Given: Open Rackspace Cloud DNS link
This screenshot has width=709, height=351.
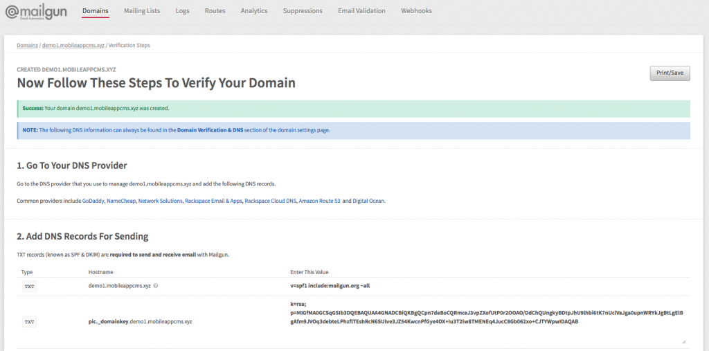Looking at the screenshot, I should tap(271, 201).
